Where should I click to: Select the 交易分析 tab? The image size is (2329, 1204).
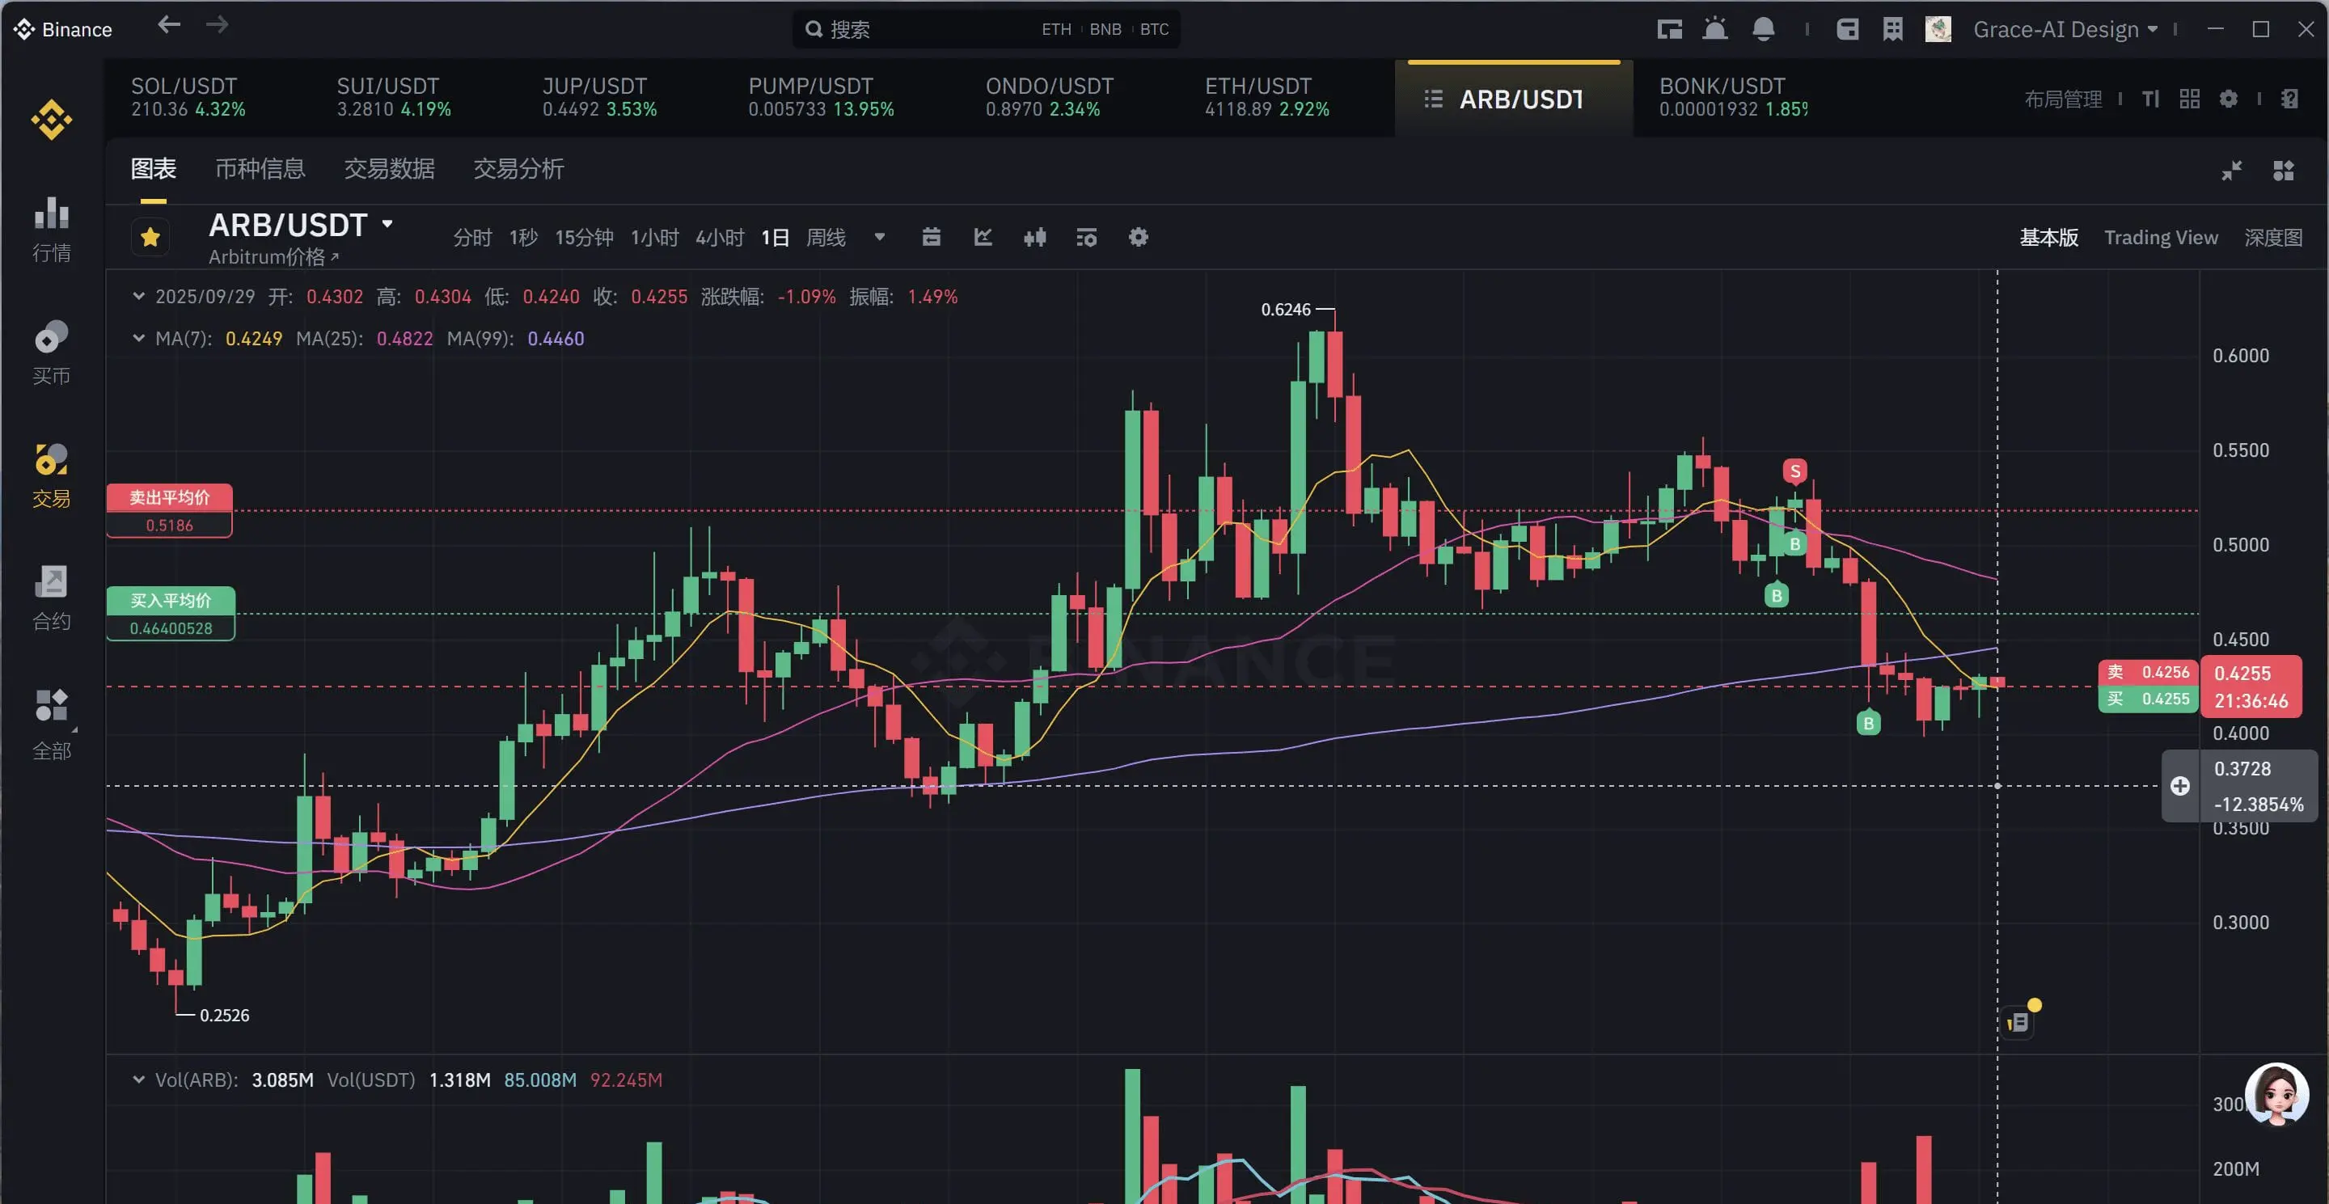[x=518, y=169]
